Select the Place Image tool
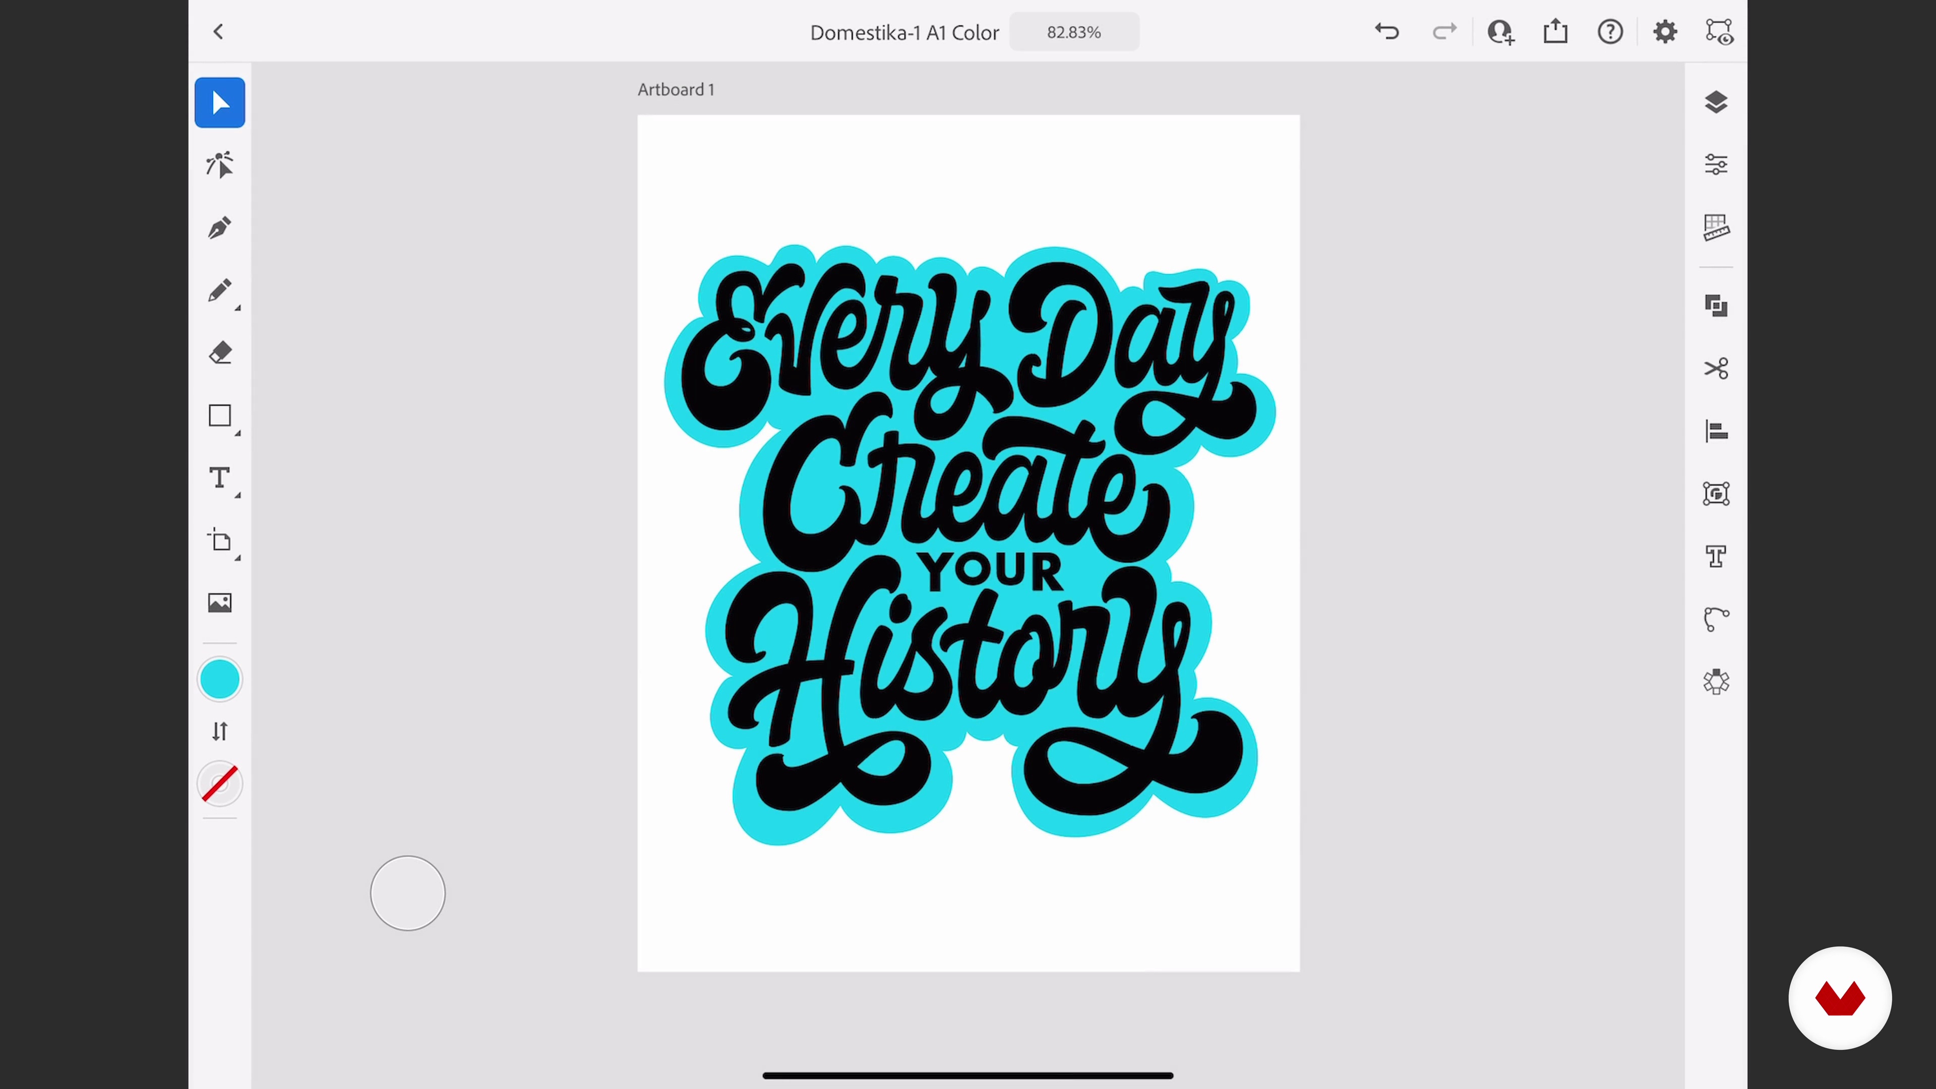Viewport: 1936px width, 1089px height. coord(219,603)
